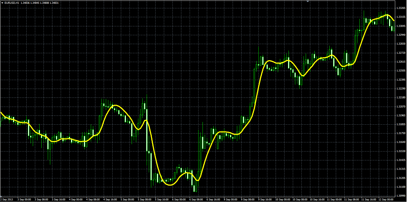The width and height of the screenshot is (407, 202).
Task: Click the 1.31965 price scale label
Action: point(401,115)
